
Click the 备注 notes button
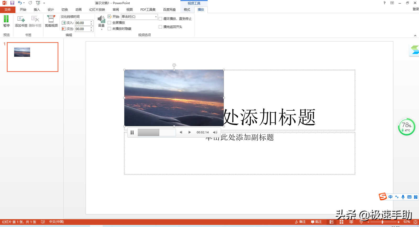click(300, 222)
